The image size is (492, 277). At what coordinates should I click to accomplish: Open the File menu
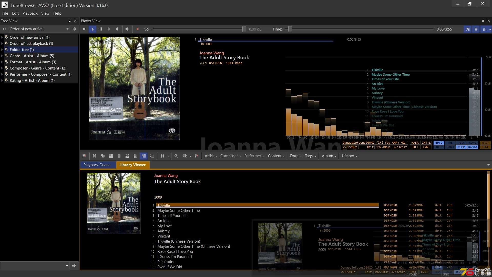[x=5, y=13]
